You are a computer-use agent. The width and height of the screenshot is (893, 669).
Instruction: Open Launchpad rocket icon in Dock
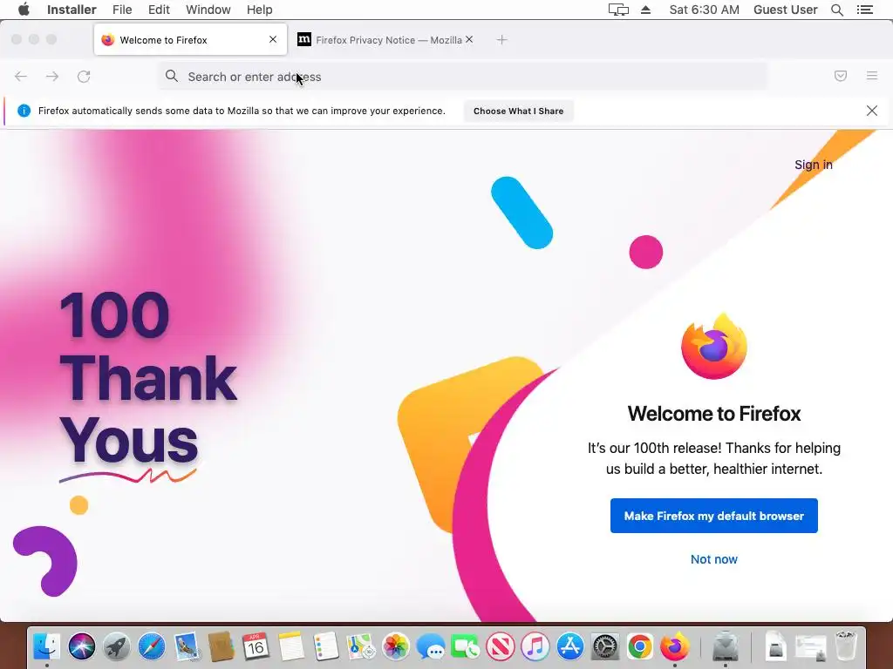[117, 646]
